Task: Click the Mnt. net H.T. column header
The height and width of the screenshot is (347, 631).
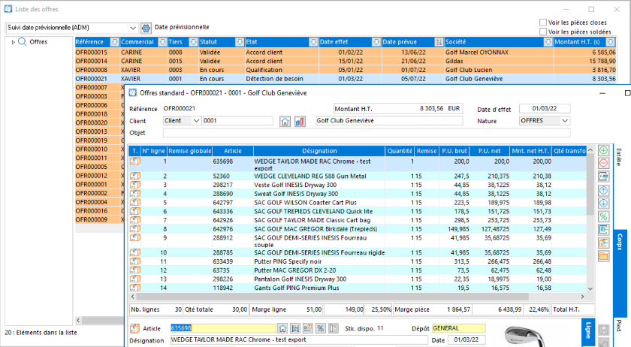Action: pyautogui.click(x=530, y=151)
